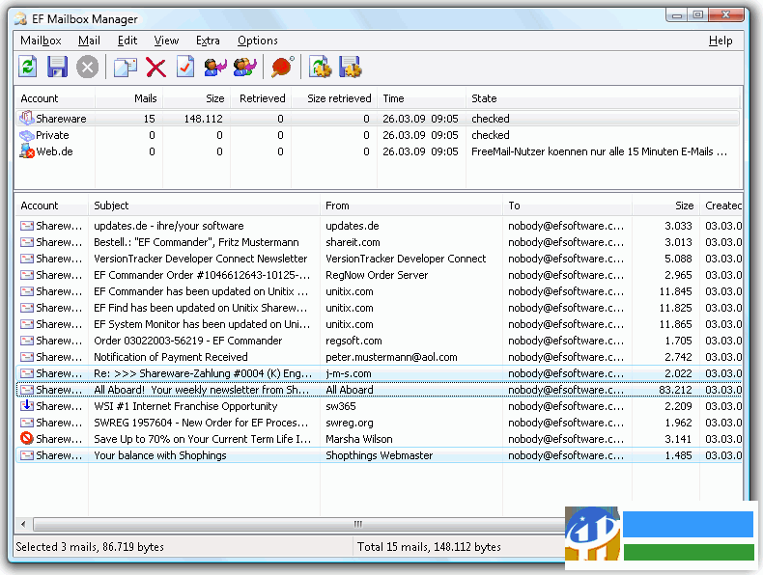Sort mail list by Subject column header
763x575 pixels.
coord(204,205)
